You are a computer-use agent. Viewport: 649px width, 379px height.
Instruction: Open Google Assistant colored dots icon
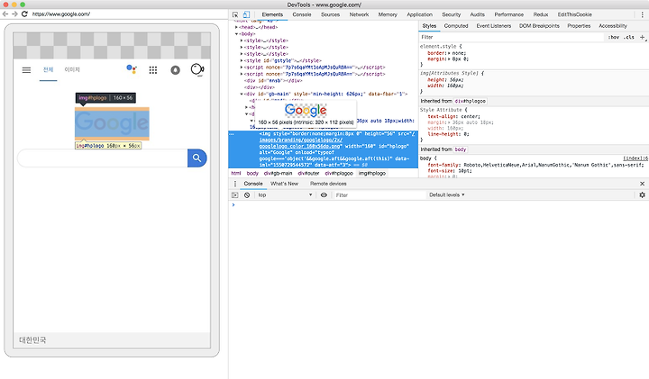tap(132, 69)
